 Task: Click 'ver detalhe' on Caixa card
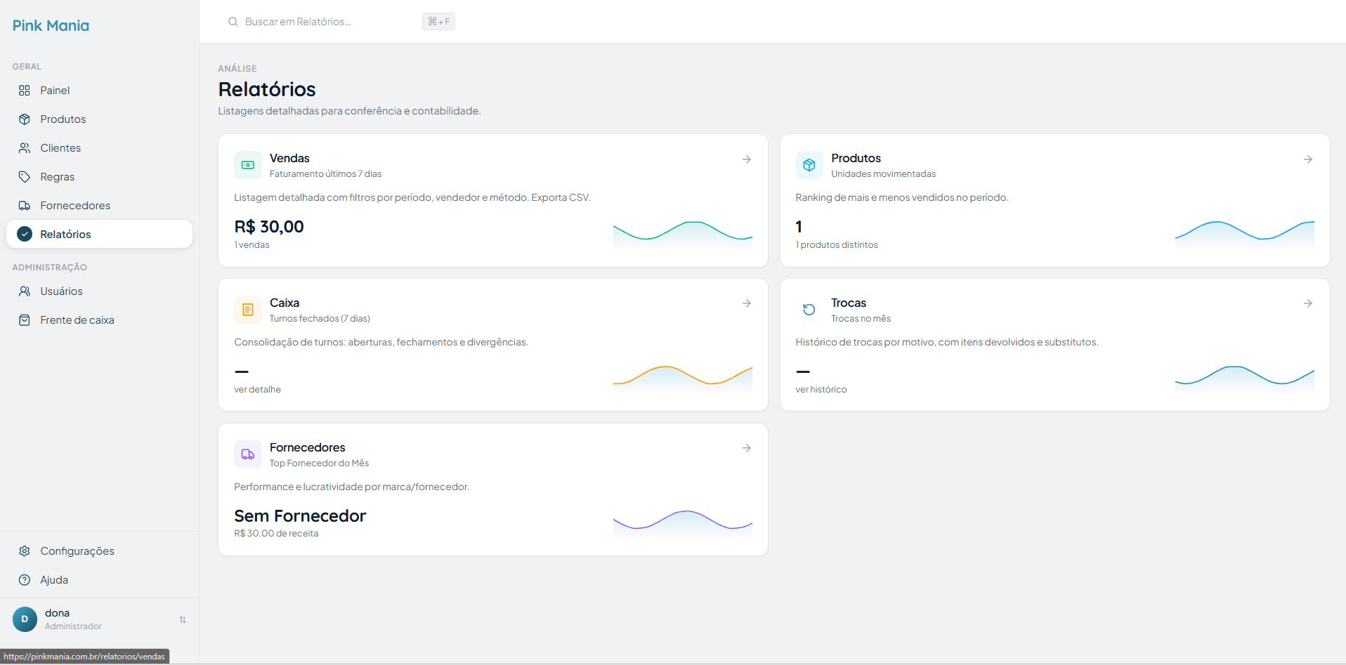(257, 390)
